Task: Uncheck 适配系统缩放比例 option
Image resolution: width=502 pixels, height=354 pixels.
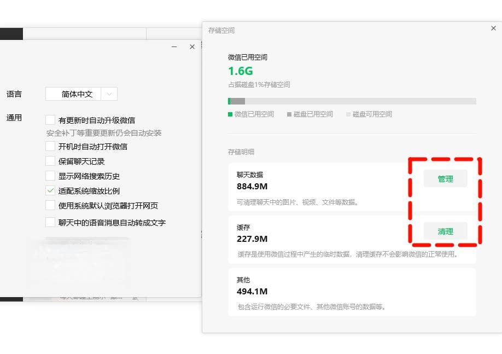Action: coord(50,190)
